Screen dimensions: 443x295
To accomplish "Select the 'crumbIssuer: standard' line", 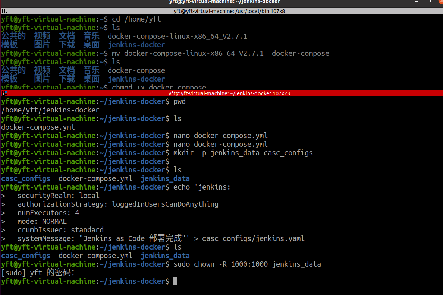I will point(60,230).
